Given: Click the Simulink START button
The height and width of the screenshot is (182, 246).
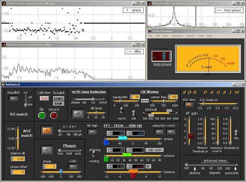Looking at the screenshot, I should click(x=58, y=98).
